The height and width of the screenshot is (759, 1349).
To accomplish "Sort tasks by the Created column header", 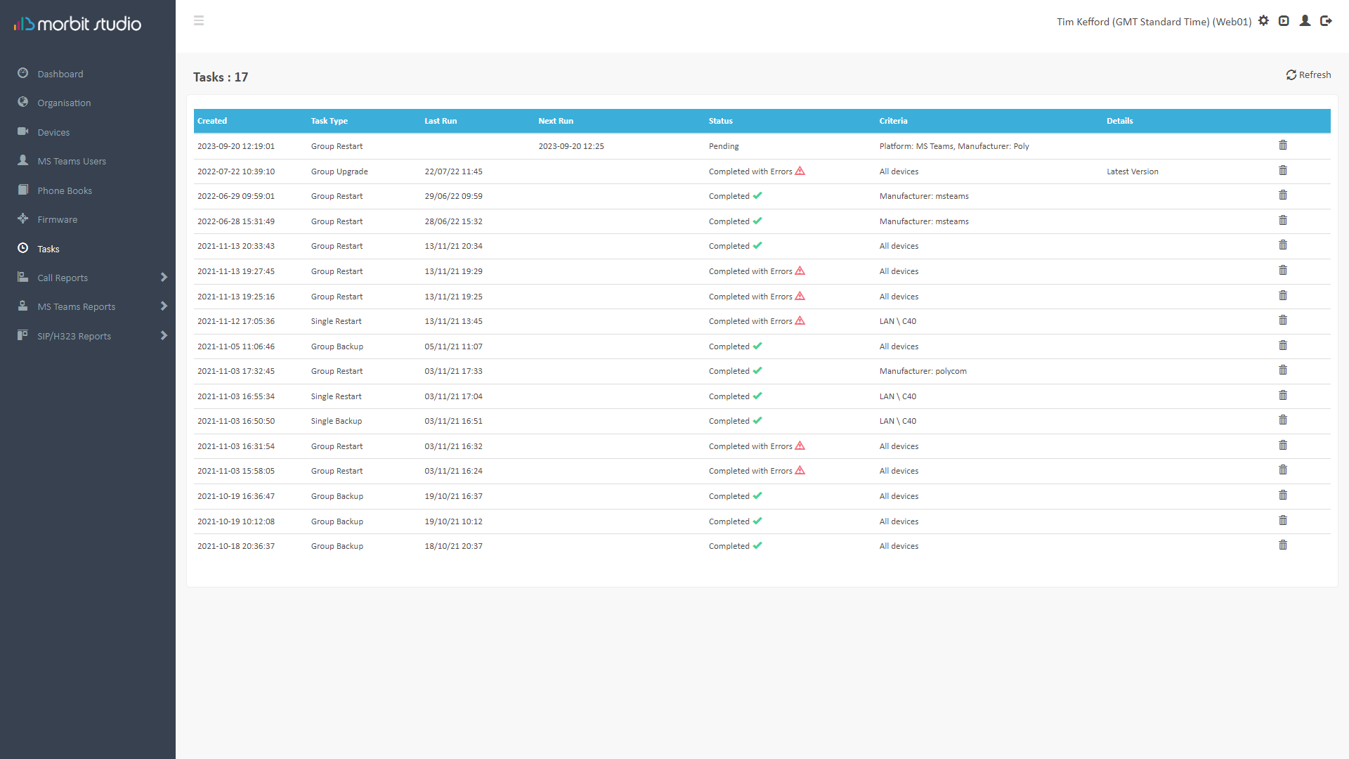I will pyautogui.click(x=212, y=121).
